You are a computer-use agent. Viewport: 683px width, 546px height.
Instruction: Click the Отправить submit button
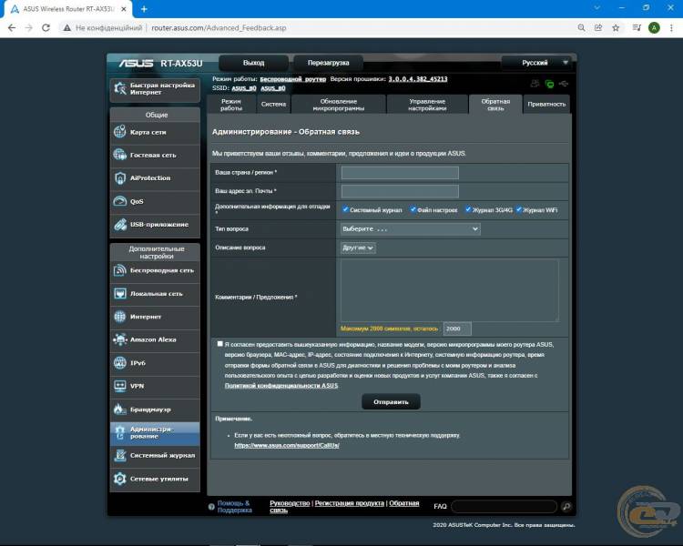[x=391, y=402]
